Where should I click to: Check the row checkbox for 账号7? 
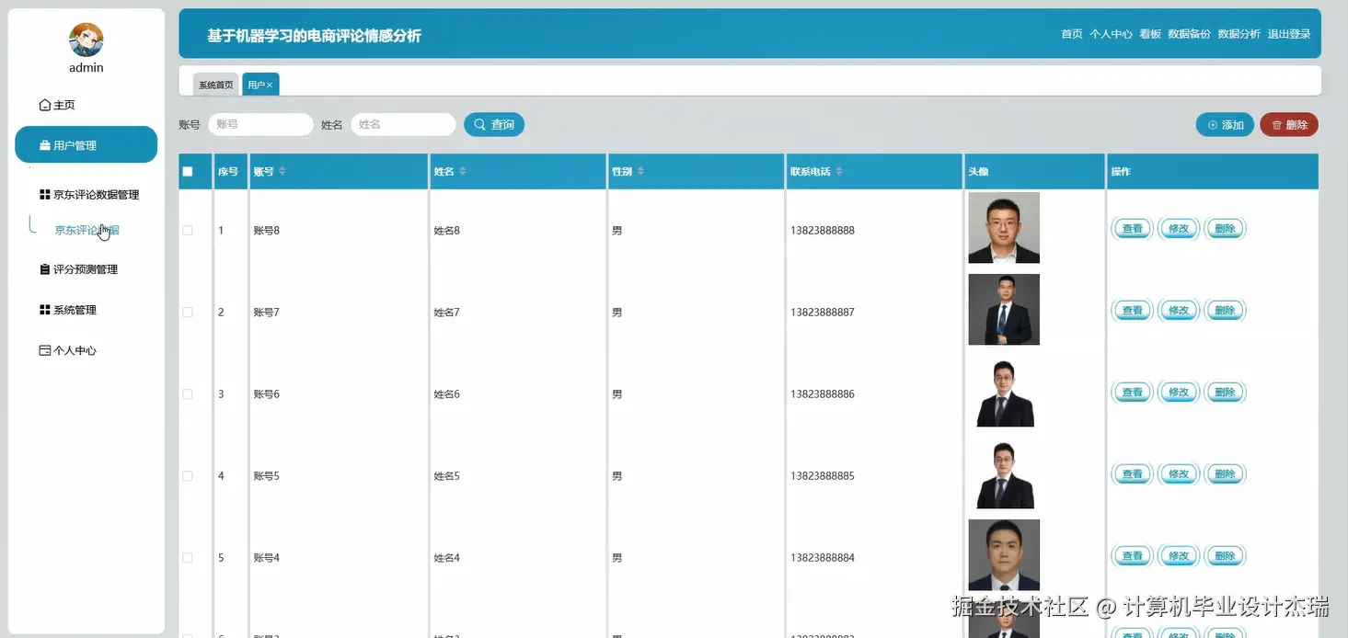188,313
